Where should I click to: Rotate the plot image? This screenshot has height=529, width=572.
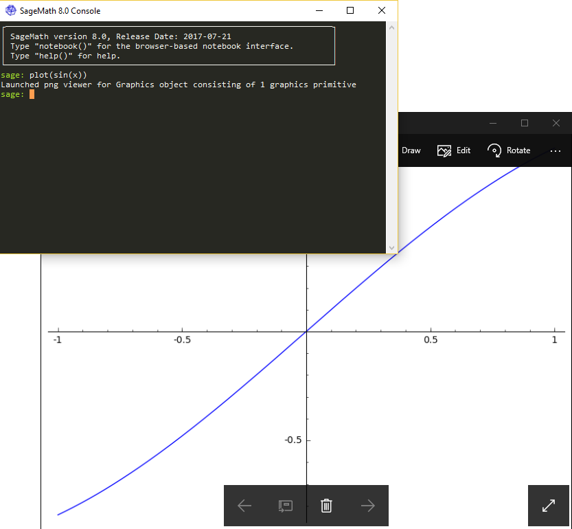[x=509, y=150]
